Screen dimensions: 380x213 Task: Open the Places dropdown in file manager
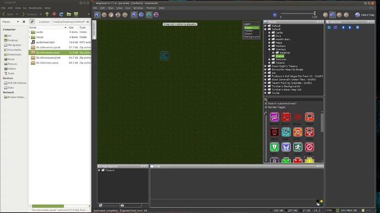18,22
